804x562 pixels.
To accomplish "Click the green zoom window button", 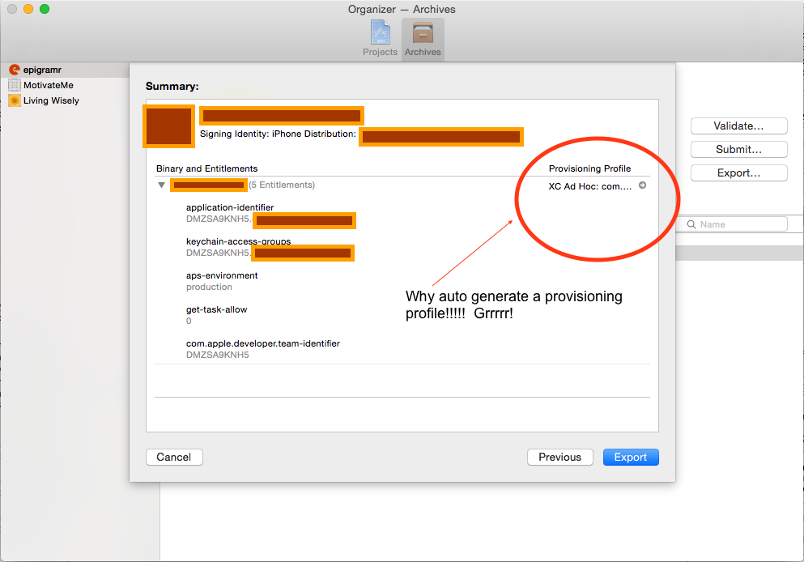I will coord(45,9).
